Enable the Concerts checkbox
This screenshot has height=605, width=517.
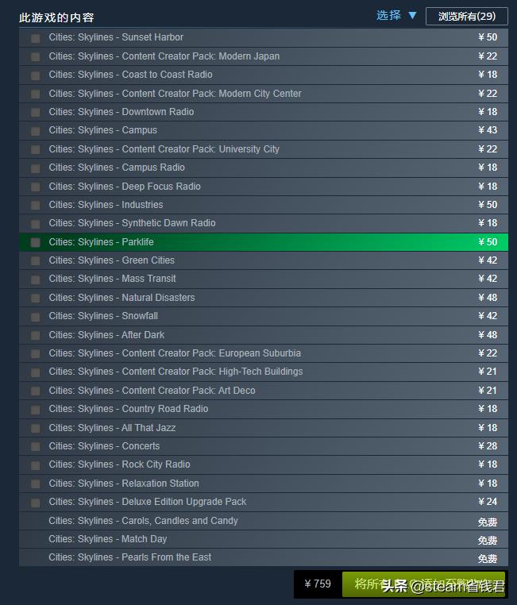(x=35, y=447)
